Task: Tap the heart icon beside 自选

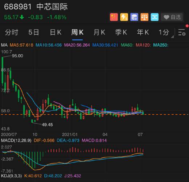Action: (x=166, y=17)
